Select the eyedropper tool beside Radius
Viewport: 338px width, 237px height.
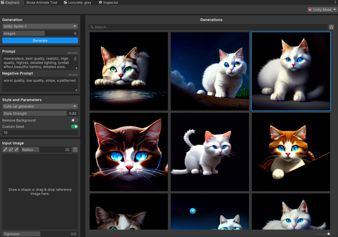click(x=17, y=150)
